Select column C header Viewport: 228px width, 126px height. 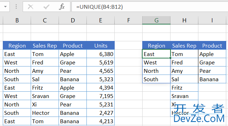tap(45, 20)
